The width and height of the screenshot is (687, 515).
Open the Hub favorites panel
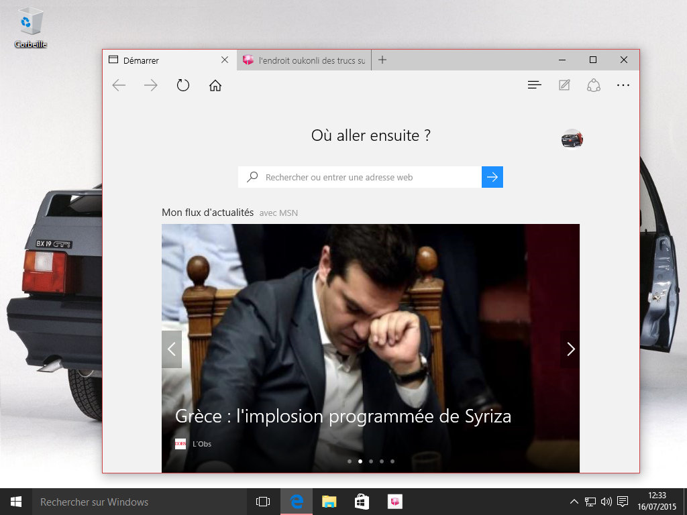coord(534,85)
